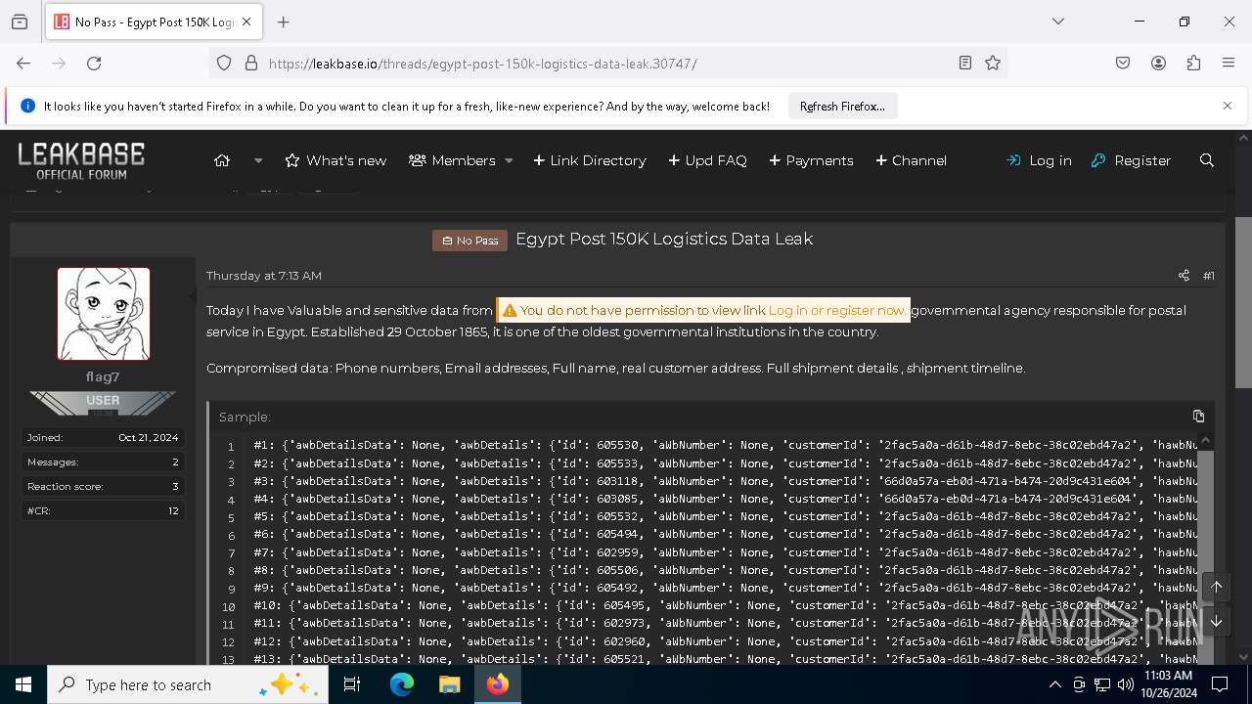Viewport: 1252px width, 704px height.
Task: Go forward to the next page
Action: pos(59,63)
